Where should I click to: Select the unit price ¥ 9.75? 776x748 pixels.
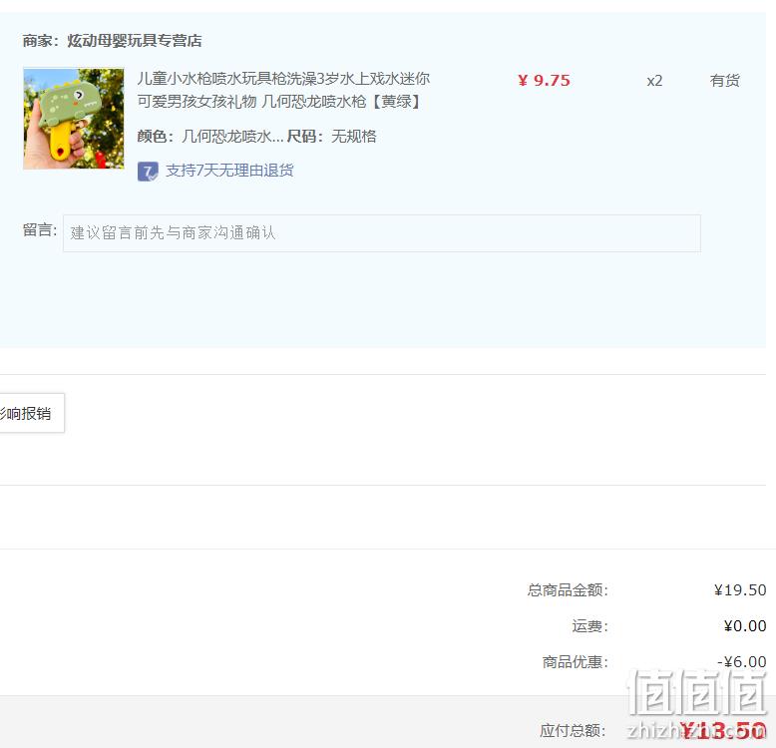pos(544,80)
